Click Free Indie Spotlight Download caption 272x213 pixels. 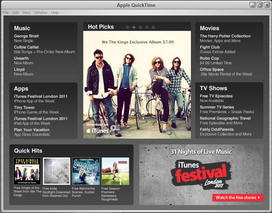pyautogui.click(x=56, y=192)
